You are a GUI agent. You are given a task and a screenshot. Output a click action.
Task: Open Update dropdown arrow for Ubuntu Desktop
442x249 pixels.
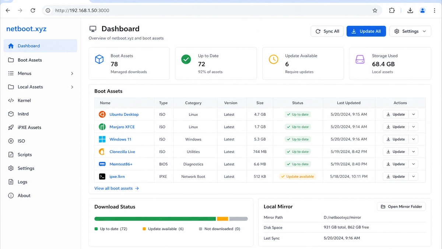click(x=413, y=114)
